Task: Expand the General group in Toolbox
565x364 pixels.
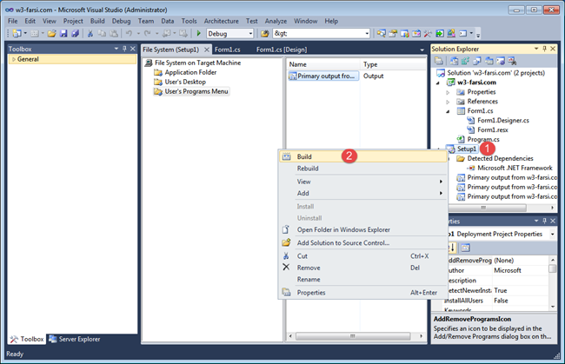Action: (x=14, y=59)
